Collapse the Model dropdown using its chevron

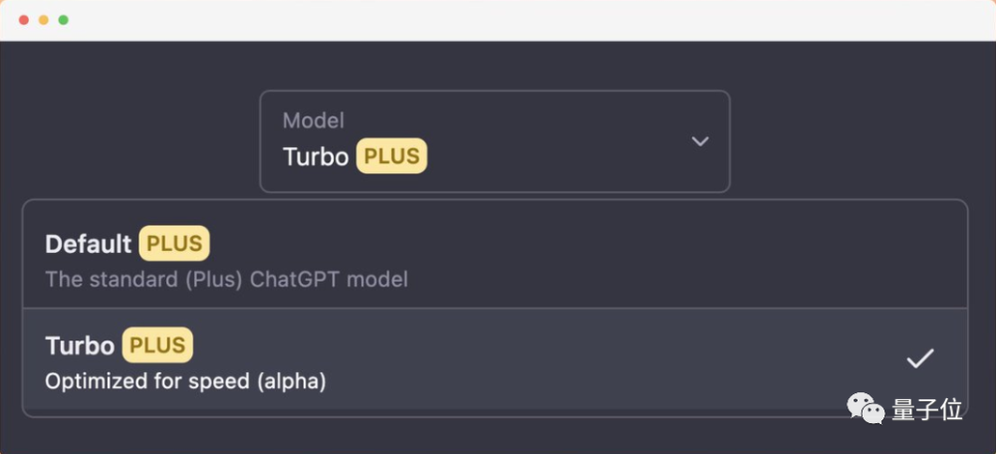click(700, 141)
